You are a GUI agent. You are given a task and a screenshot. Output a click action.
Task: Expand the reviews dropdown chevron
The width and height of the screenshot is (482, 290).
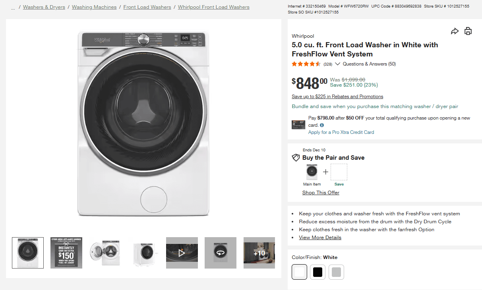pyautogui.click(x=337, y=64)
